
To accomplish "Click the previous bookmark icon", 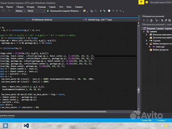I will click(113, 11).
